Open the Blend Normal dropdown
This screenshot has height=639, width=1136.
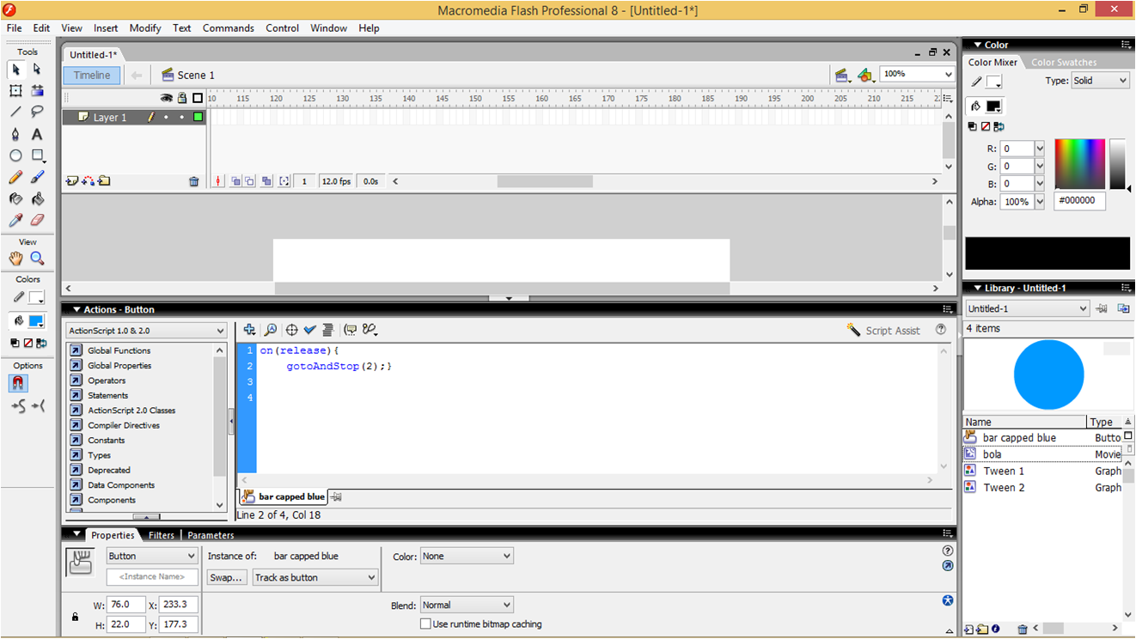coord(467,606)
